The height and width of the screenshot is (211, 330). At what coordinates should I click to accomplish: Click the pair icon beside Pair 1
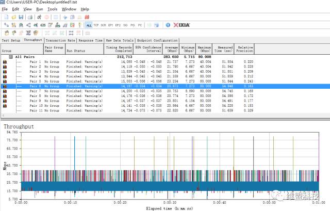coord(5,61)
